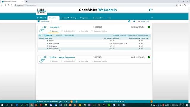Click orange icon at footer right end

151,102
